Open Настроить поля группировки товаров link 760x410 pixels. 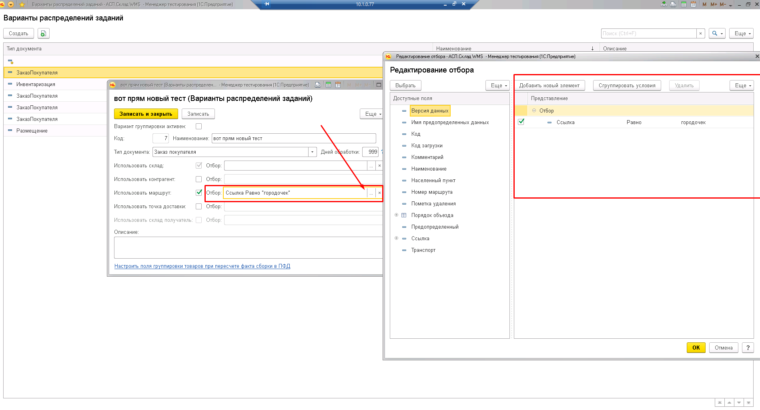202,266
